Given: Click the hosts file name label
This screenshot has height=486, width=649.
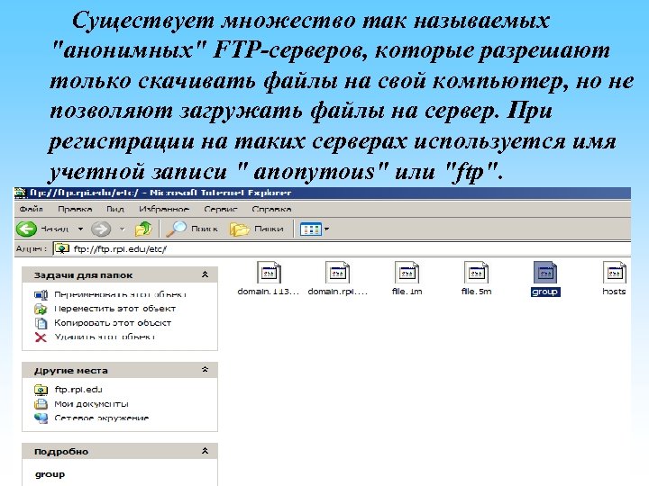Looking at the screenshot, I should pos(614,292).
